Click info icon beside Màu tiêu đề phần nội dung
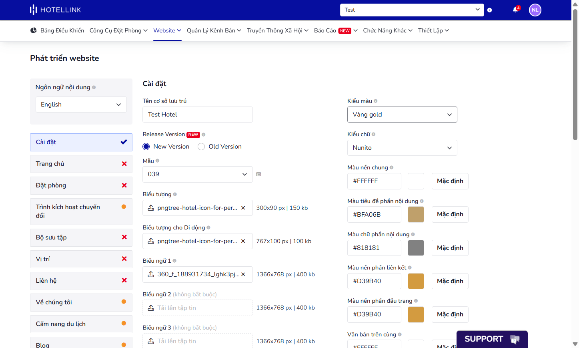 pos(422,201)
